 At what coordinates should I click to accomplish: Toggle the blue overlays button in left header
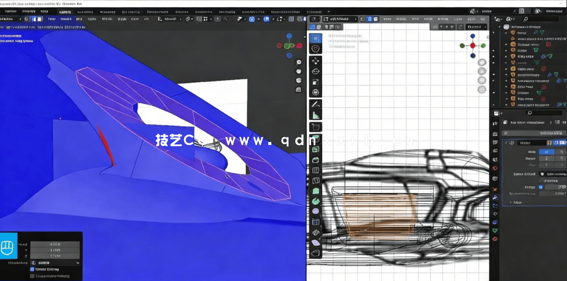click(266, 19)
